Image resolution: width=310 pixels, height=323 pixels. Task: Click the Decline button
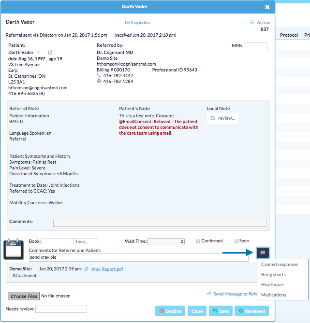click(x=170, y=311)
